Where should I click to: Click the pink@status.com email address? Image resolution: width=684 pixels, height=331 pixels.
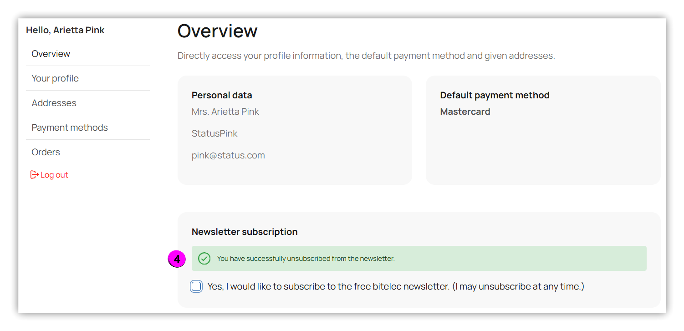click(228, 155)
